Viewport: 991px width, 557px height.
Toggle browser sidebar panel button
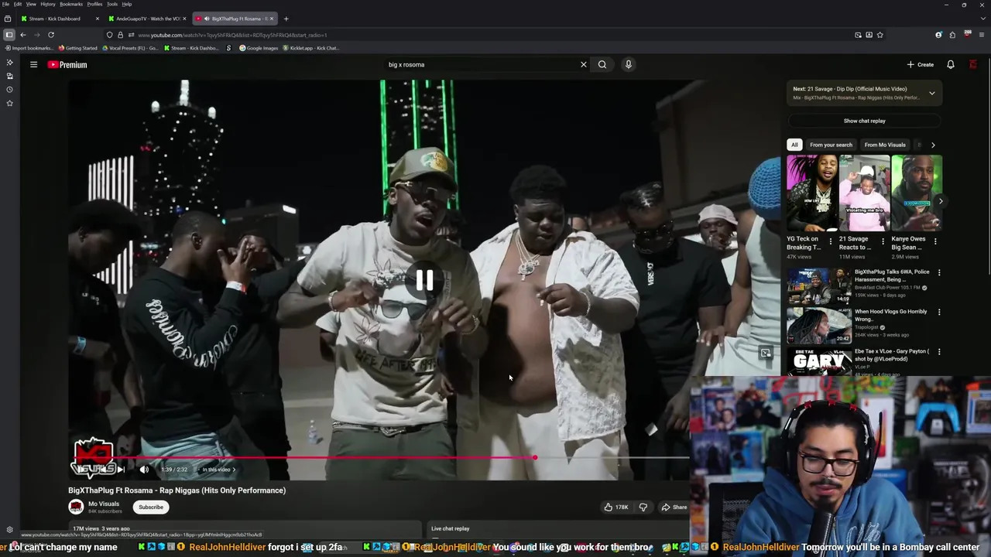[x=9, y=35]
